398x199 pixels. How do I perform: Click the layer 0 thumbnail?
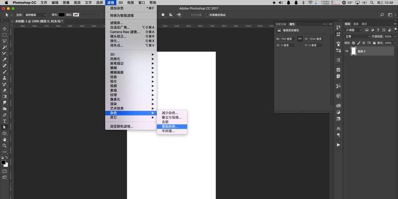tap(353, 51)
